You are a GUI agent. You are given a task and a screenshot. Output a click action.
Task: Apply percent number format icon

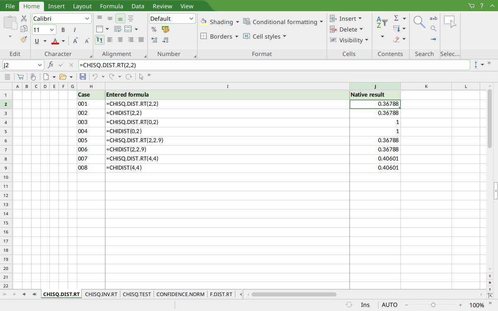point(154,29)
